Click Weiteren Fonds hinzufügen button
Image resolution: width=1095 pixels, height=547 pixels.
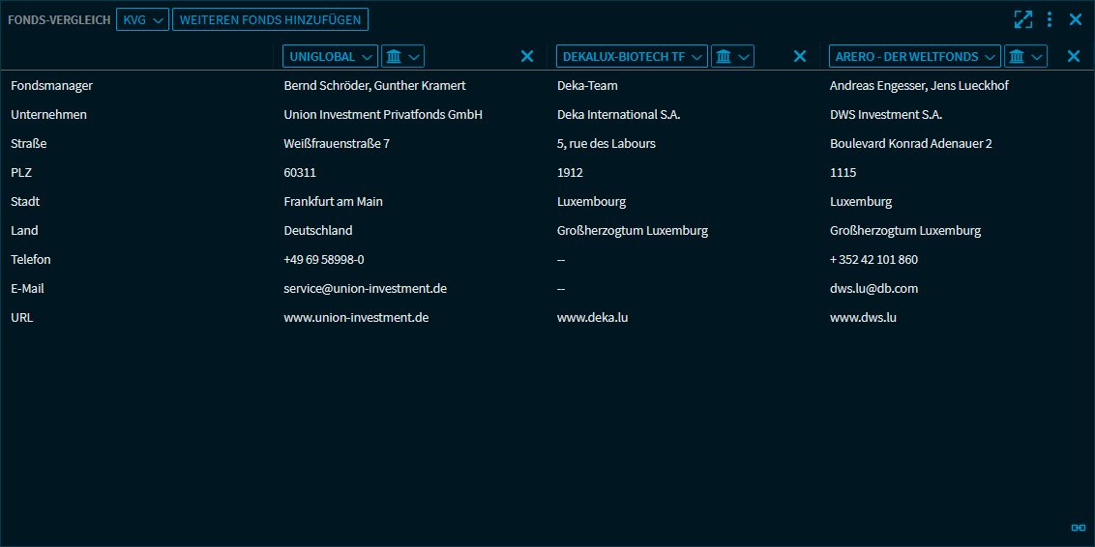coord(270,19)
